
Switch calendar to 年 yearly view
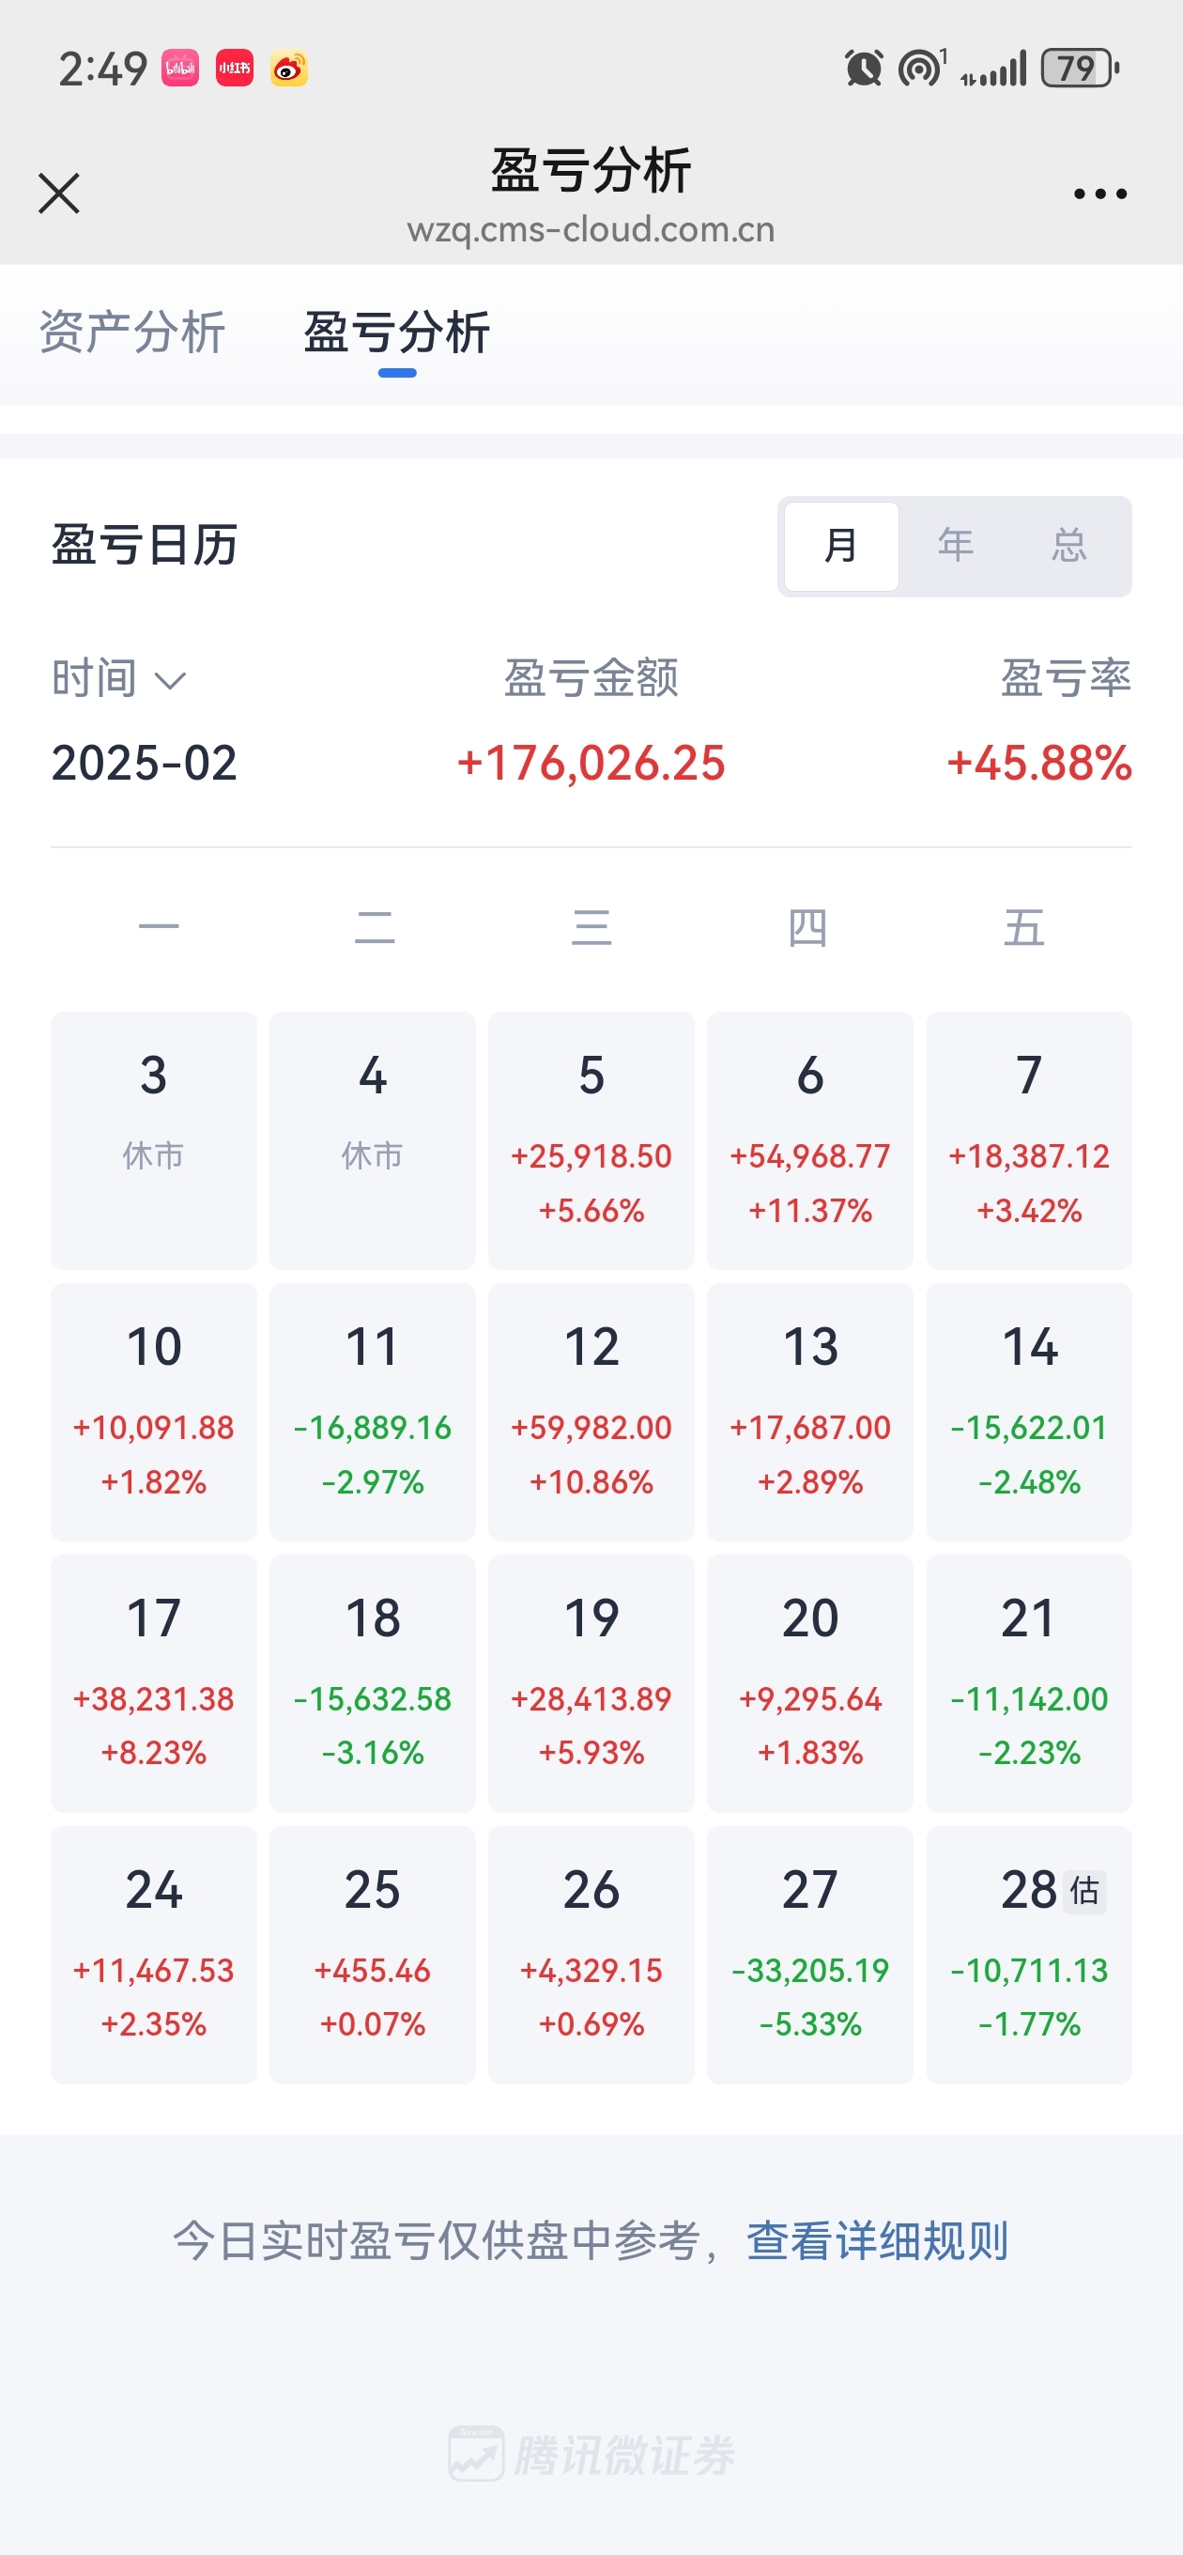click(x=955, y=546)
